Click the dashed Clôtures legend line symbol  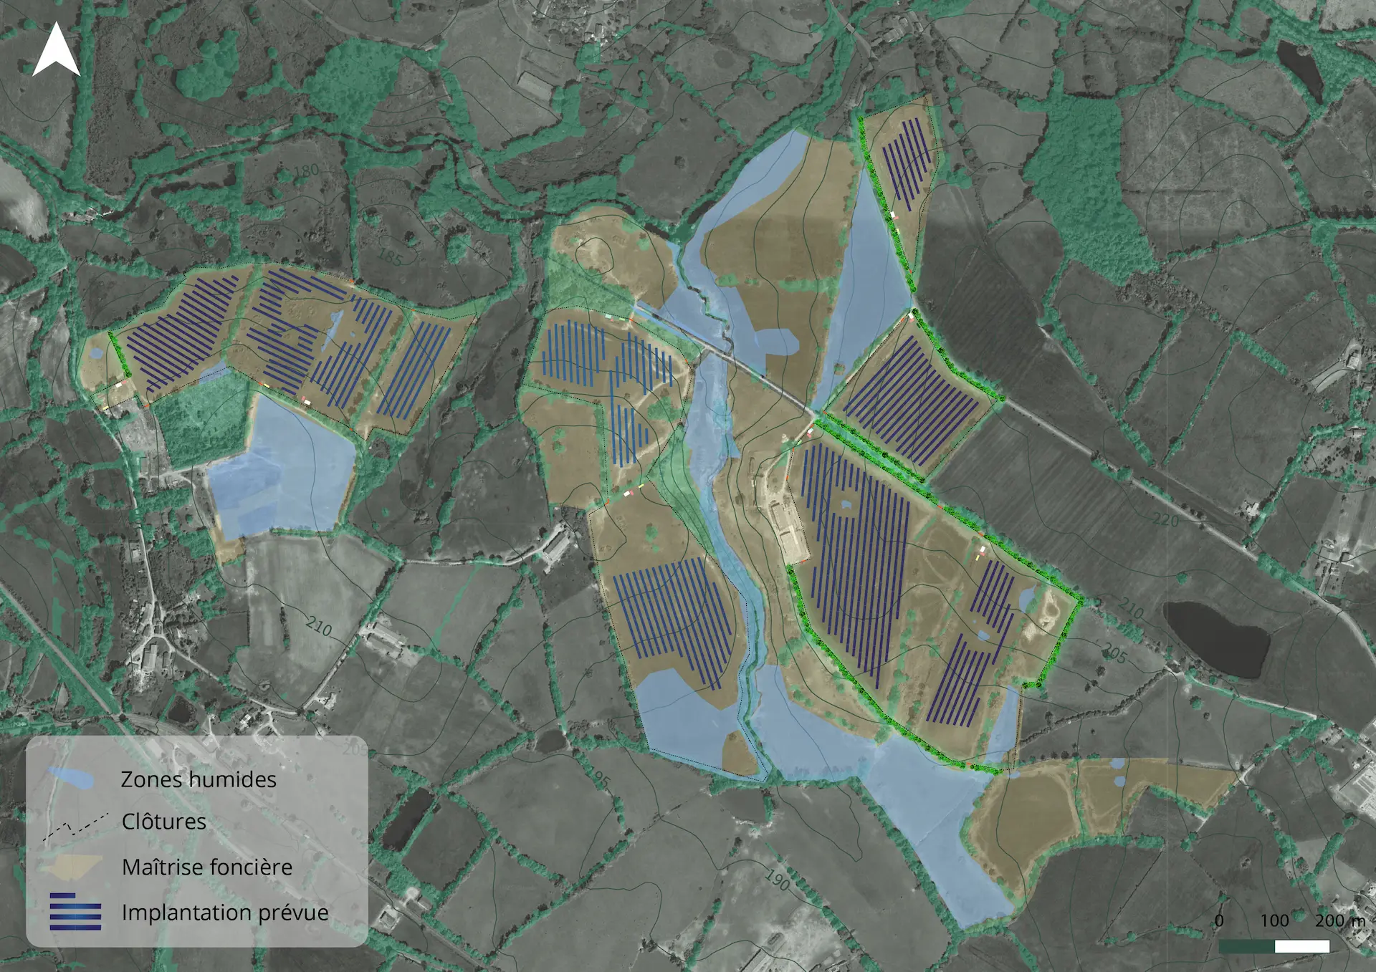[x=75, y=827]
